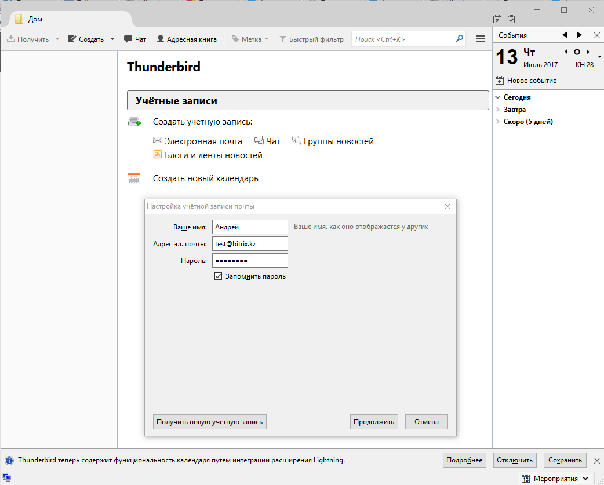The image size is (604, 485).
Task: Expand the Завтра section
Action: 498,110
